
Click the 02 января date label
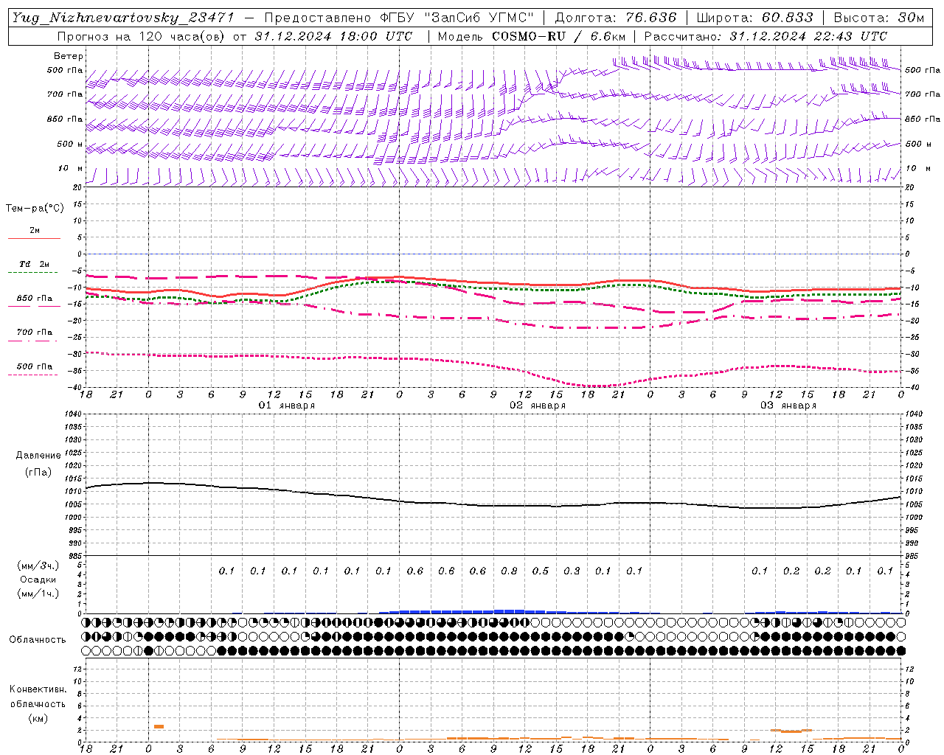pyautogui.click(x=538, y=406)
